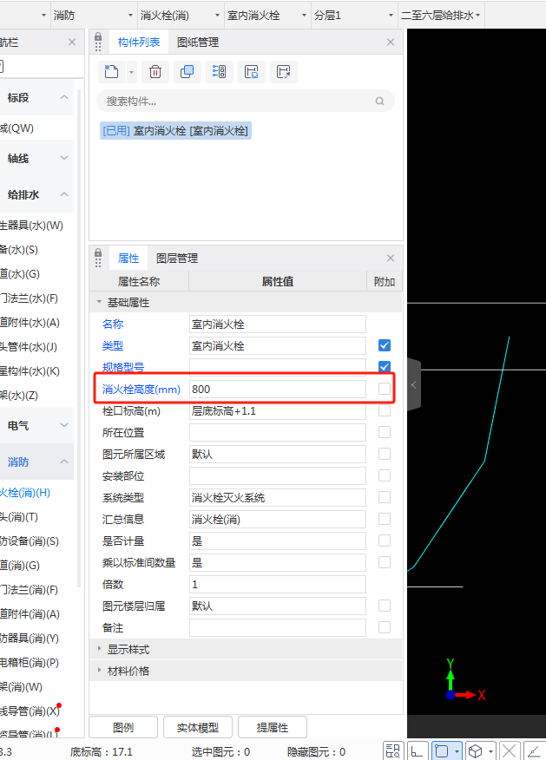Click the 3D cube view icon

click(x=476, y=751)
